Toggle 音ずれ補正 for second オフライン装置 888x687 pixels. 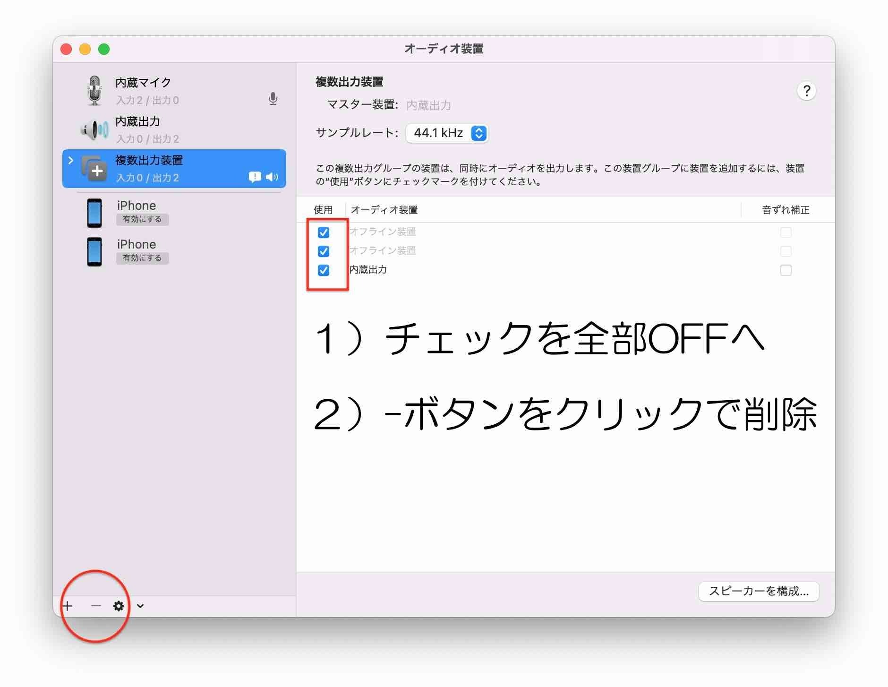(x=786, y=251)
